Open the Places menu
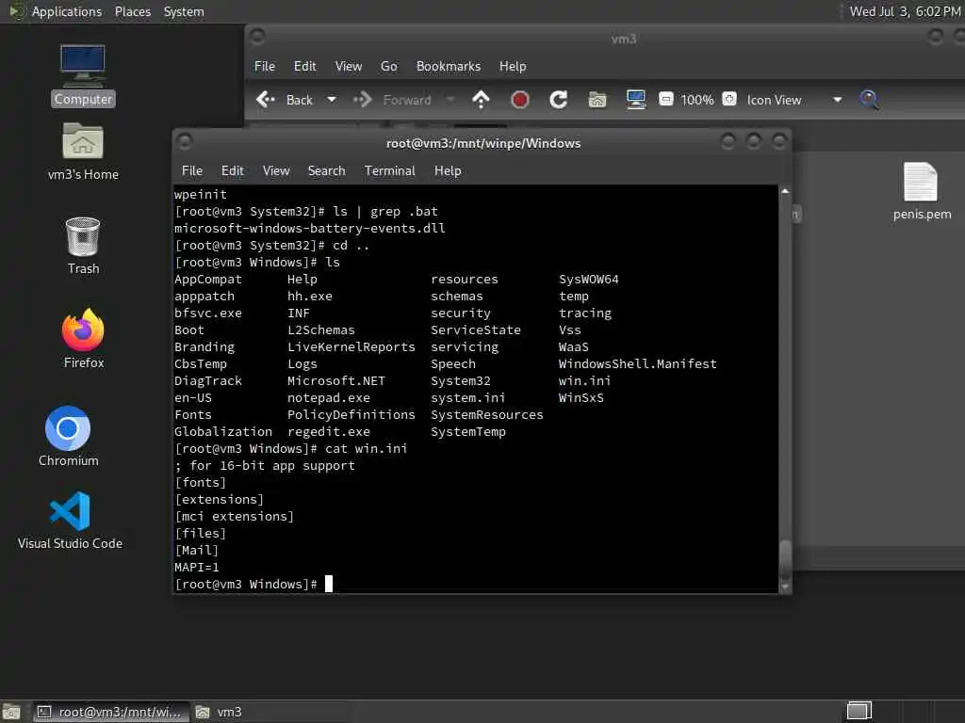 click(132, 11)
